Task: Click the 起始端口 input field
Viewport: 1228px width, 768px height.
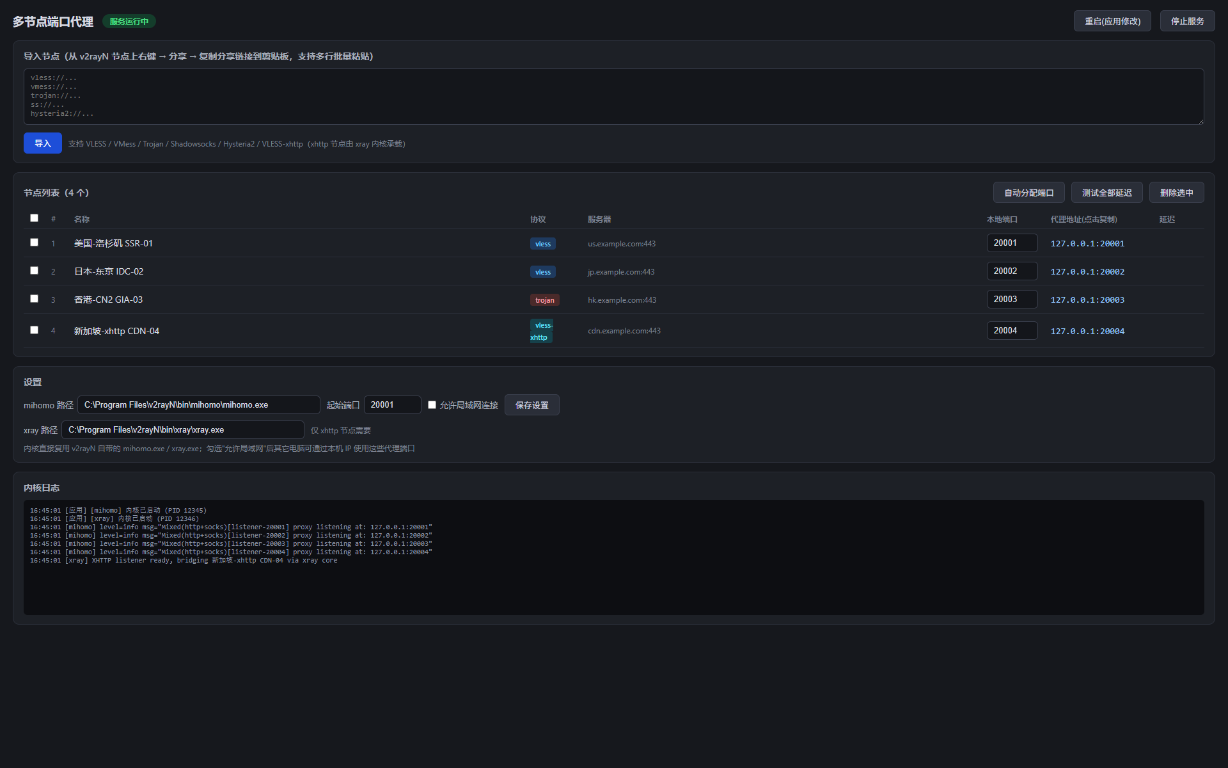Action: 393,405
